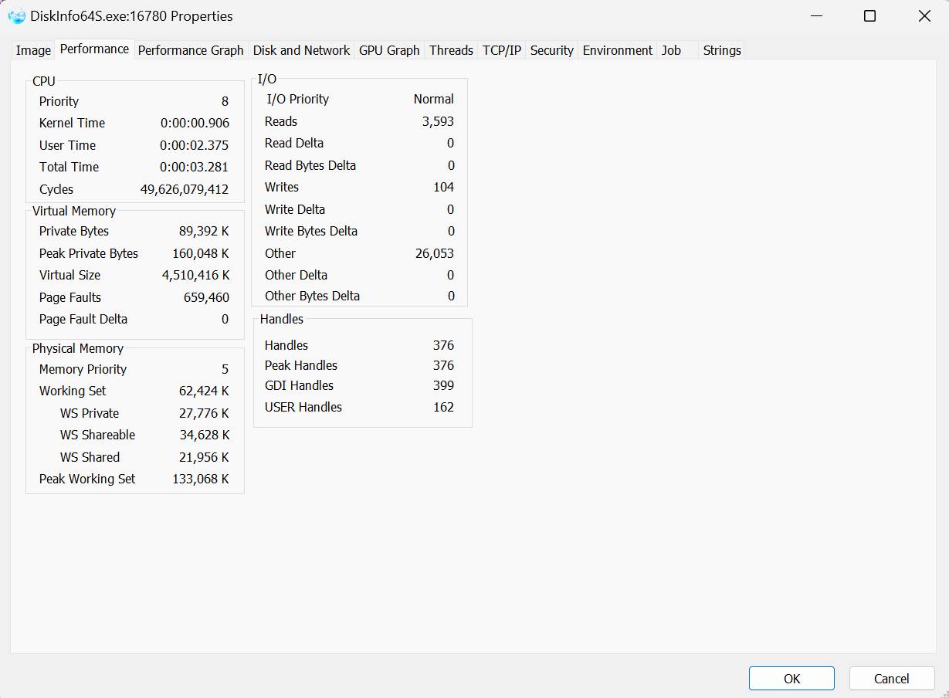Open the Performance Graph tab
This screenshot has height=698, width=949.
[x=191, y=50]
